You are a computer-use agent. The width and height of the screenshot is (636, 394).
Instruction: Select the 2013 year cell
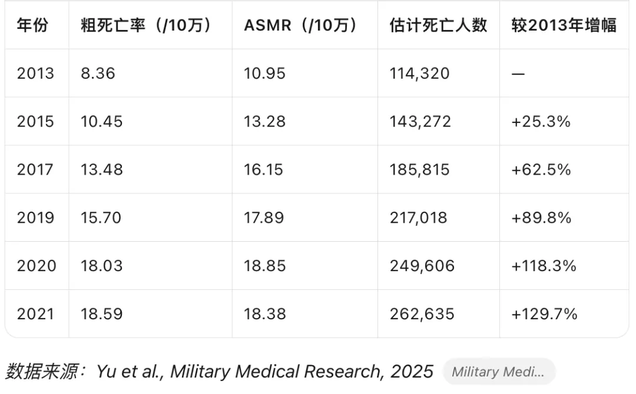(35, 74)
